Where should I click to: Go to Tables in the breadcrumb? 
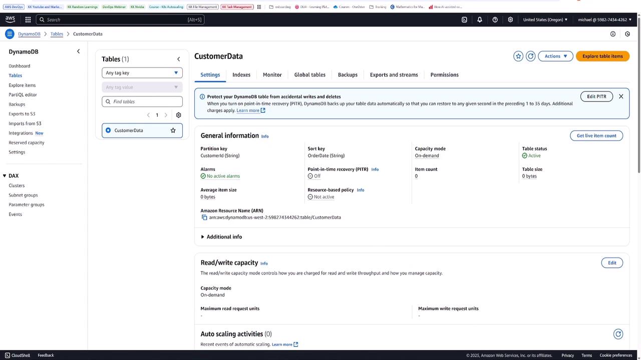coord(57,34)
